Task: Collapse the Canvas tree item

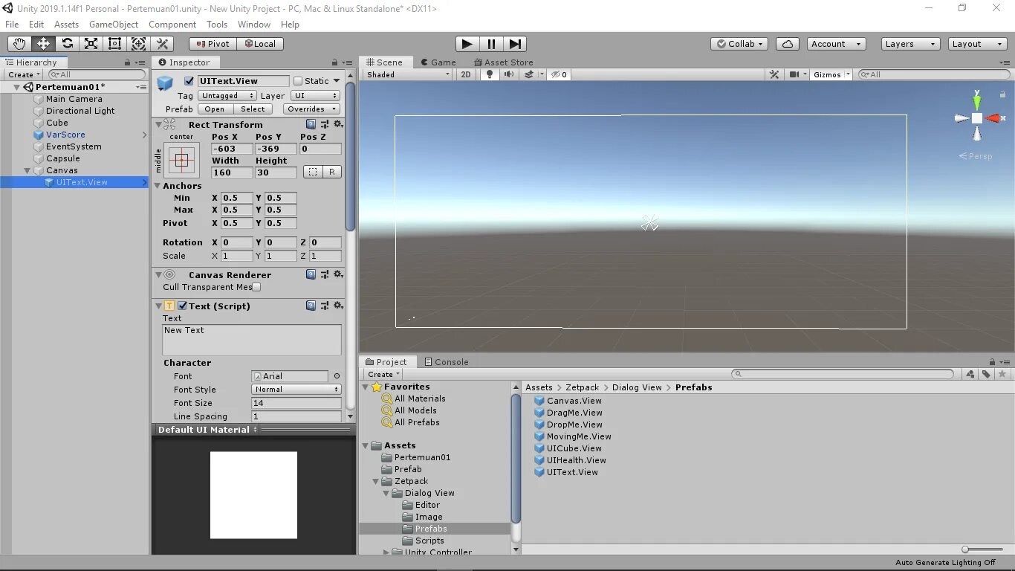Action: pos(28,170)
